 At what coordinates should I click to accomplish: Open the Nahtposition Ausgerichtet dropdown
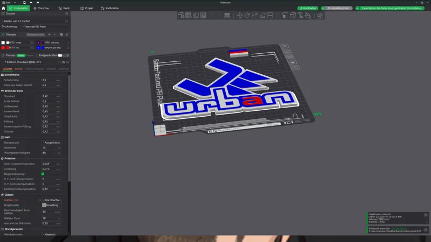tap(51, 143)
